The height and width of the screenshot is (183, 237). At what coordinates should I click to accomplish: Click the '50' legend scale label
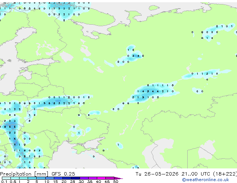tap(116, 182)
